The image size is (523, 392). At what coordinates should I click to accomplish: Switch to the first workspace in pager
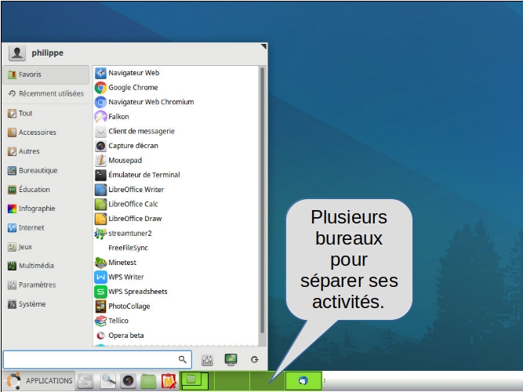click(196, 380)
